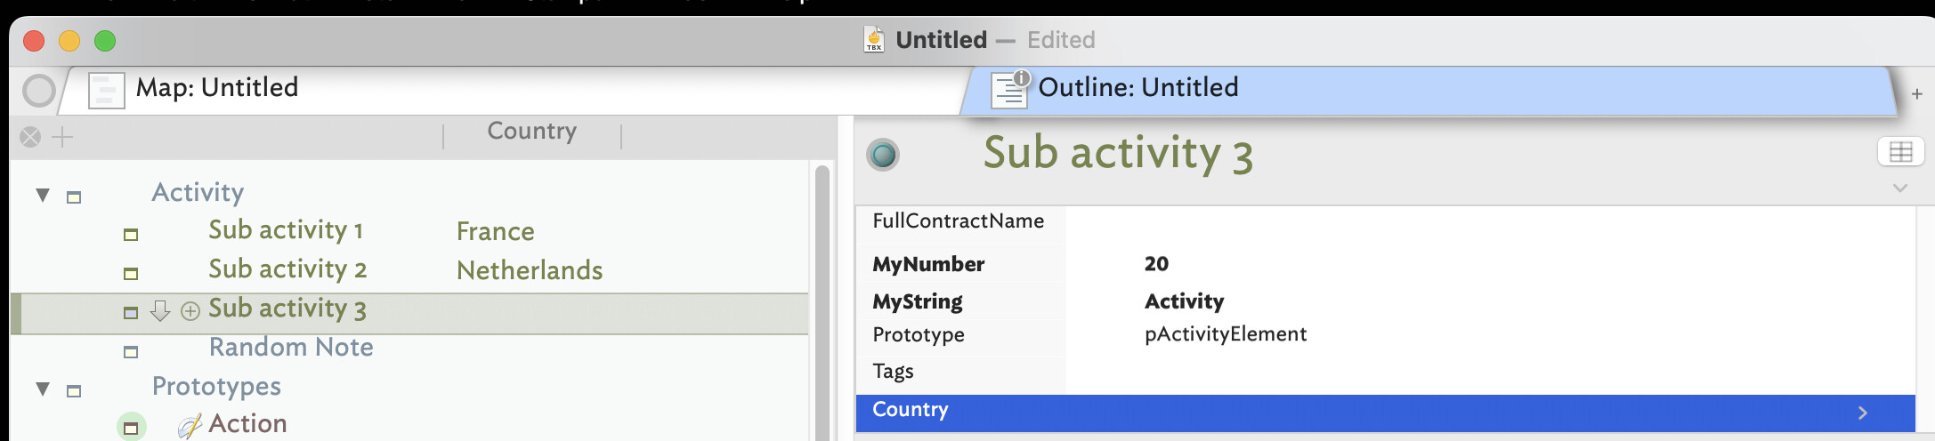
Task: Add a new tab with the plus button
Action: (x=1916, y=93)
